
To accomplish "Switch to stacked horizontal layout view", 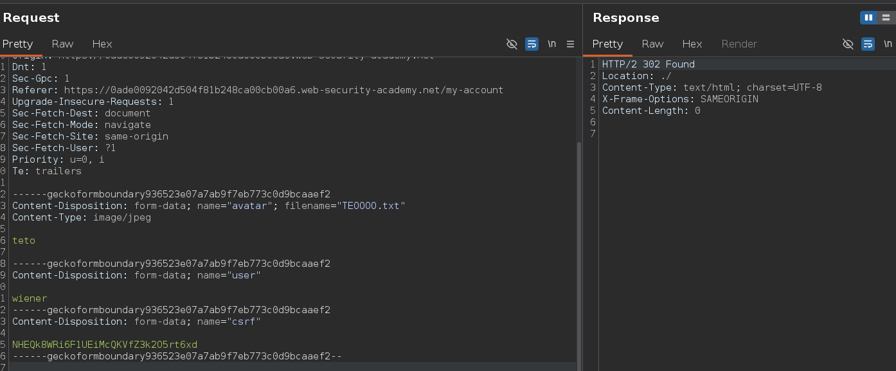I will pos(886,17).
